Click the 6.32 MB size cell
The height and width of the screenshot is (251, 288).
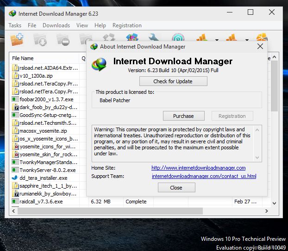coord(100,202)
